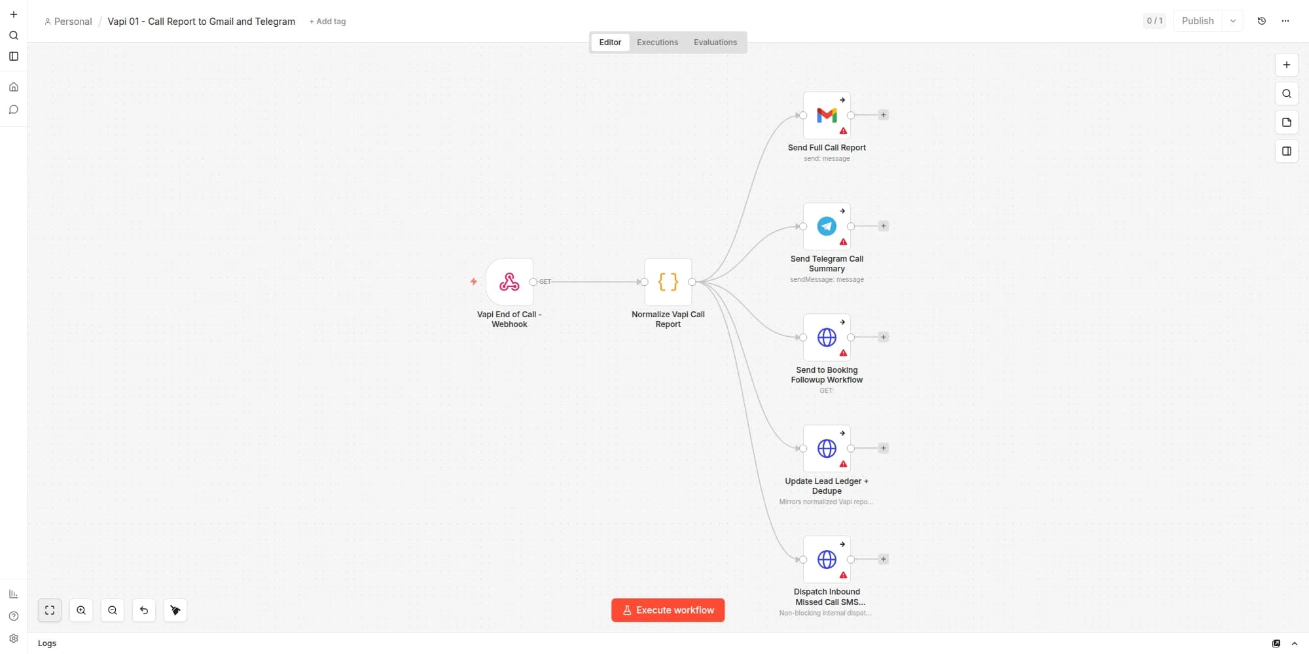The image size is (1309, 654).
Task: Toggle the left sidebar panel icon
Action: (14, 56)
